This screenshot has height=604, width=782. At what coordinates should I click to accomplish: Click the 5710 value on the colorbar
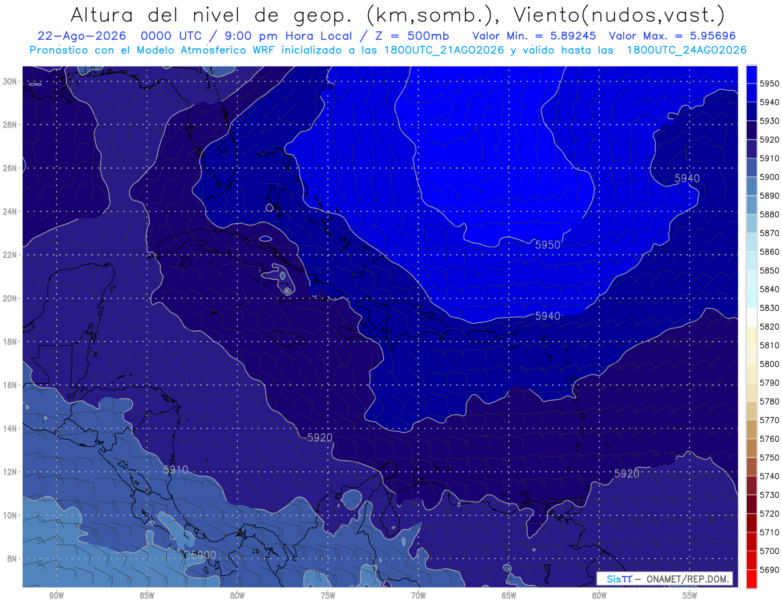tap(770, 532)
